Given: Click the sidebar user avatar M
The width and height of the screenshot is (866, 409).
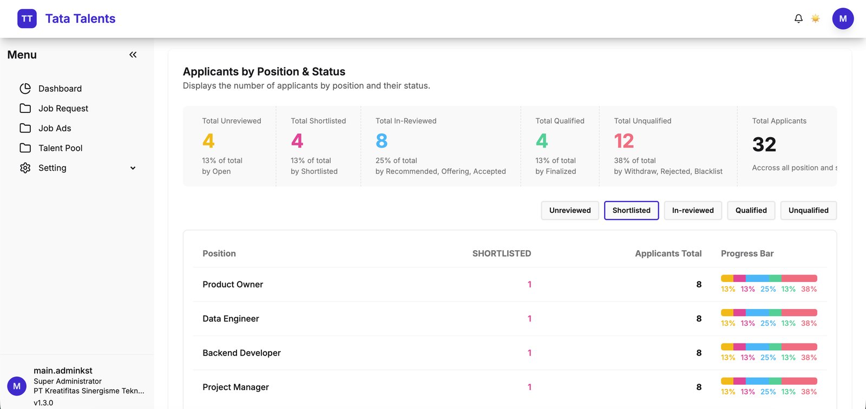Looking at the screenshot, I should pyautogui.click(x=17, y=386).
